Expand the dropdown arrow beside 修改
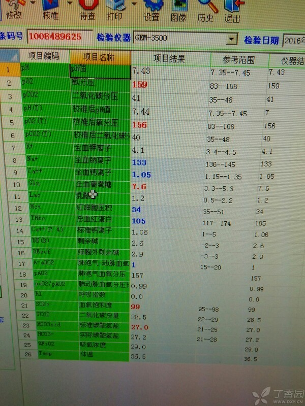Screen dimensions: 305x406 33,3
